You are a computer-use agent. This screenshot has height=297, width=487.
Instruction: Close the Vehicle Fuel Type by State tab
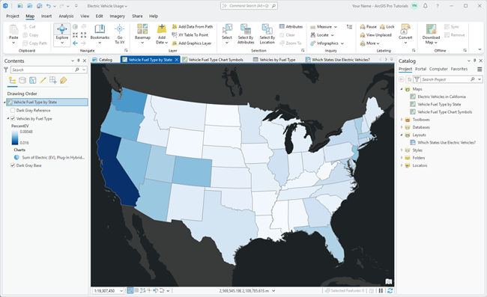[x=176, y=60]
